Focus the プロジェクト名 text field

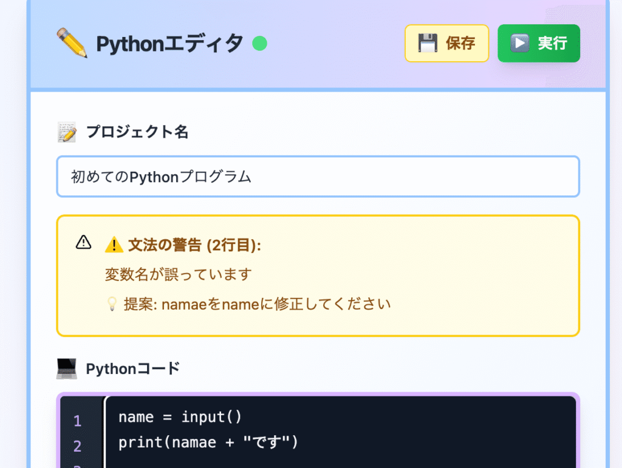point(318,177)
